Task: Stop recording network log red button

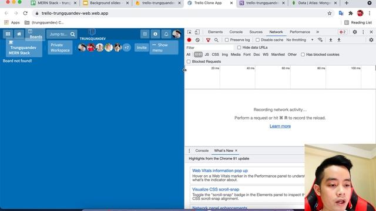Action: [x=189, y=40]
